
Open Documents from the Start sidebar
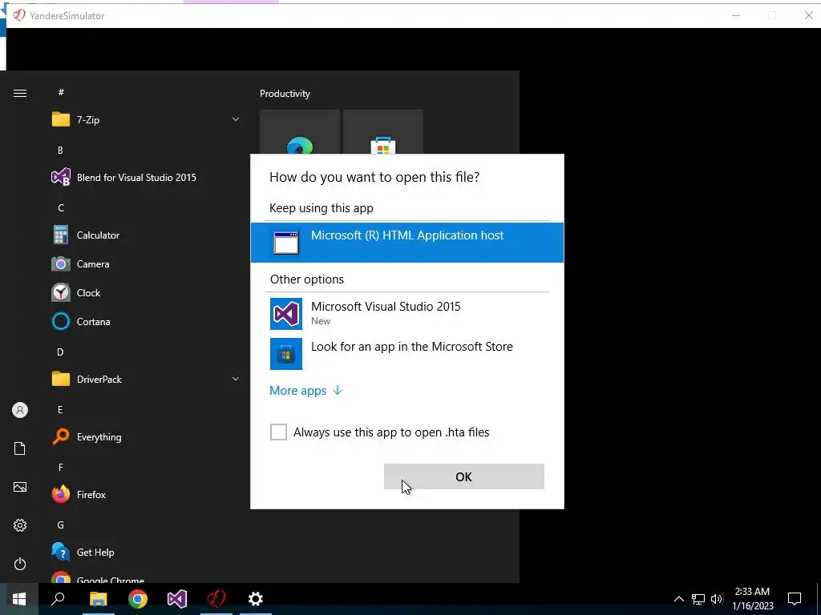pyautogui.click(x=20, y=448)
